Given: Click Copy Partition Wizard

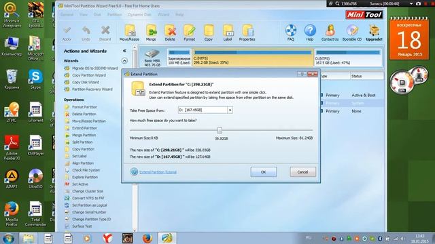Looking at the screenshot, I should 89,75.
